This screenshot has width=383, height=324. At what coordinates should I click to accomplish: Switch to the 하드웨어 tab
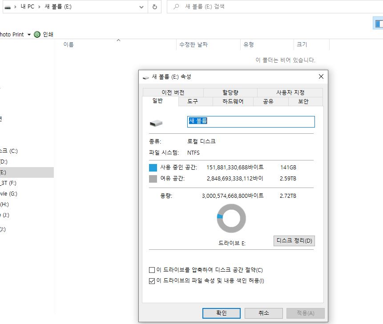(x=233, y=101)
